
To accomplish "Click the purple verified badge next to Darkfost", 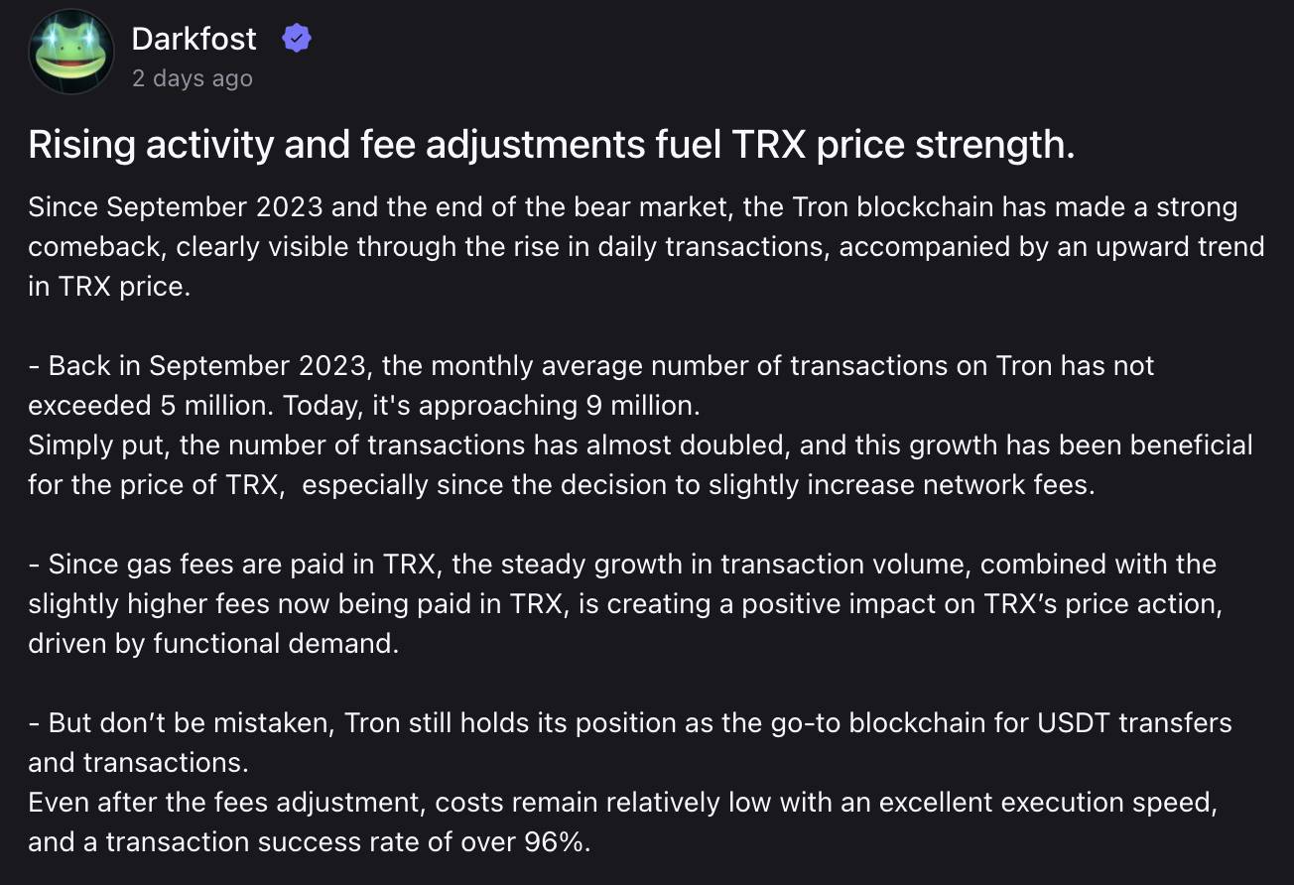I will pos(297,39).
